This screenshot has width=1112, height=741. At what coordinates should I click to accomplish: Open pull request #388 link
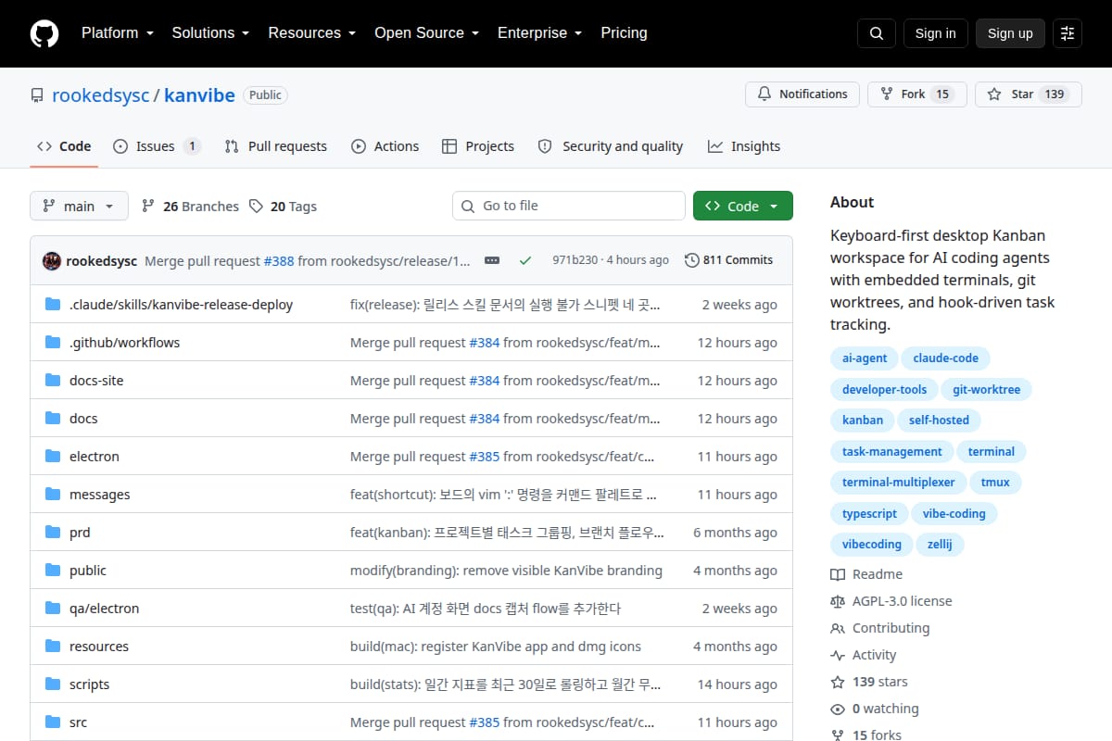[278, 261]
